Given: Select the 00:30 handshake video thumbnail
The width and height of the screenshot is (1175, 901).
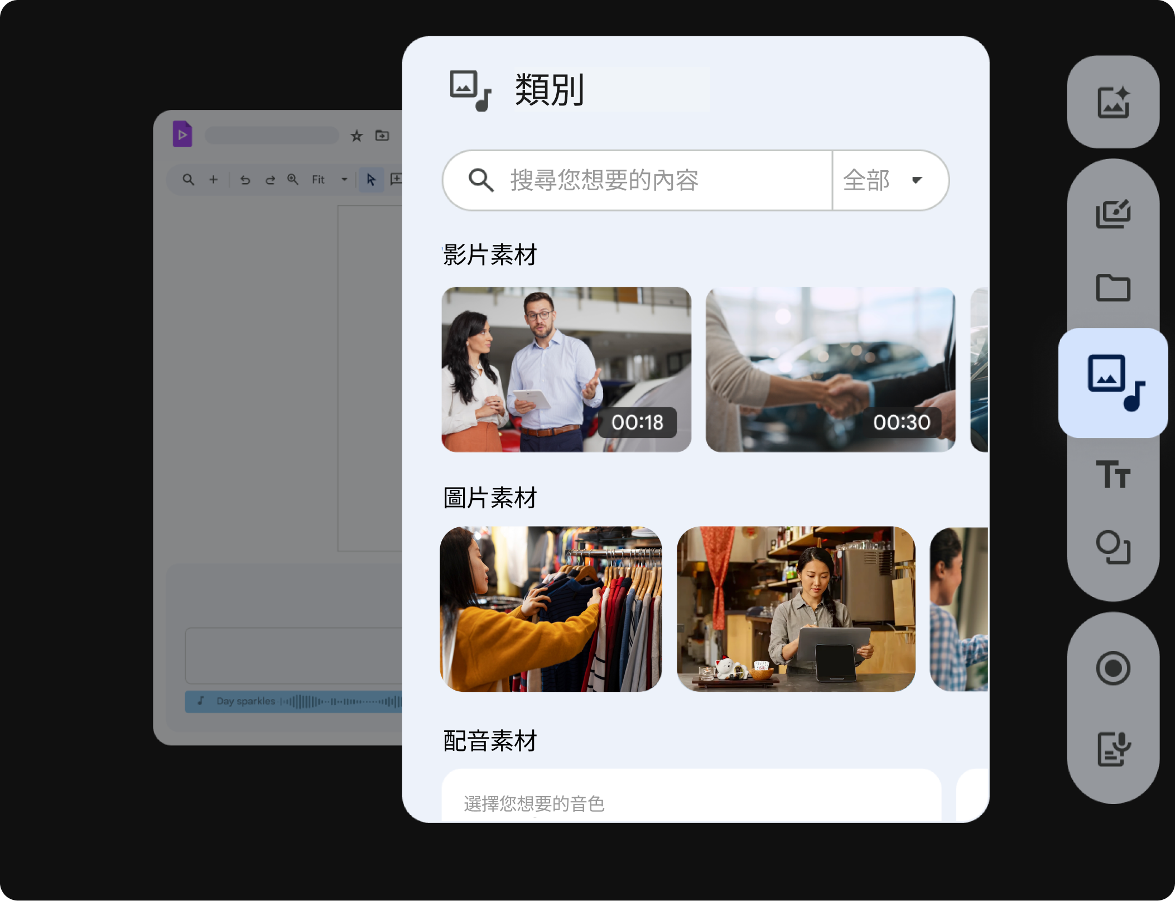Looking at the screenshot, I should click(x=830, y=369).
